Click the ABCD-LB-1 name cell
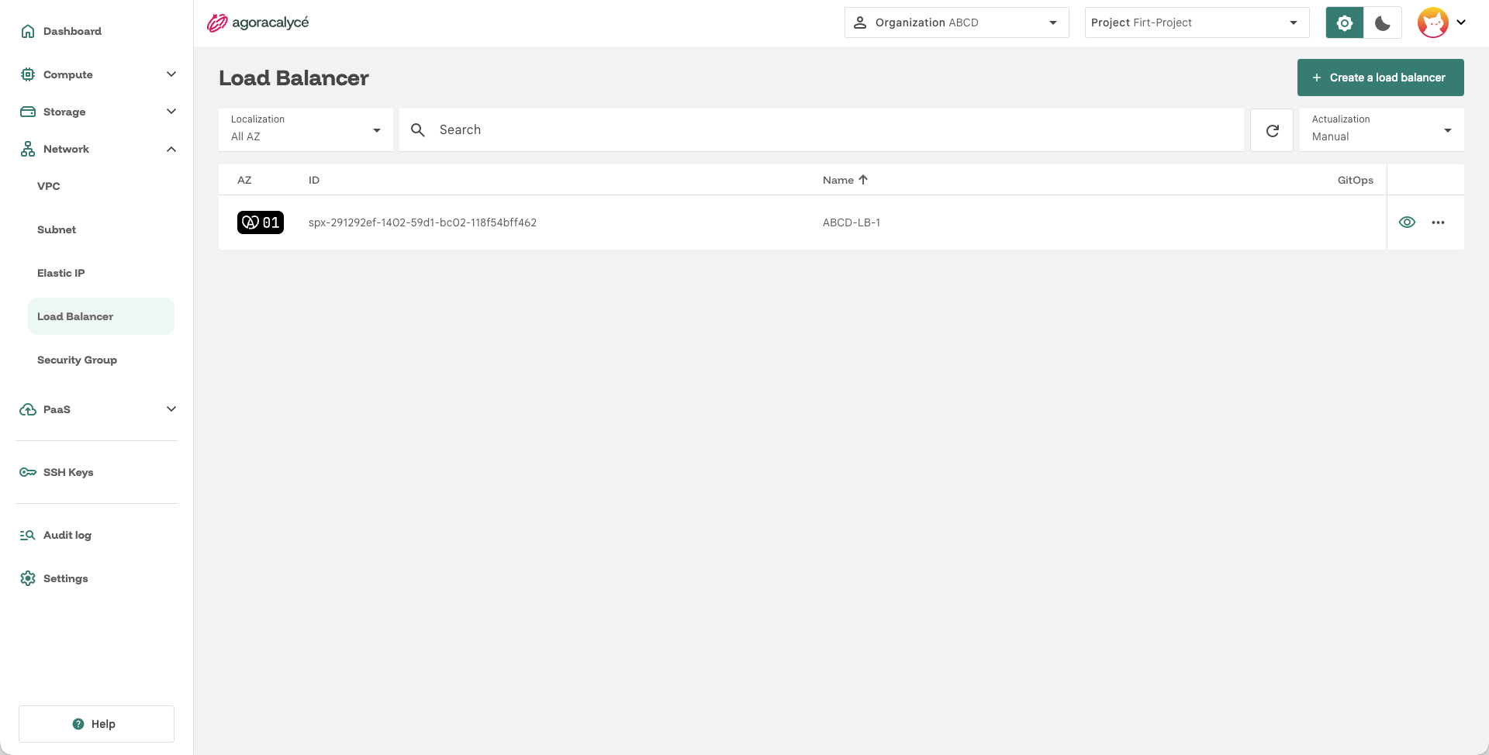This screenshot has height=755, width=1489. click(852, 222)
